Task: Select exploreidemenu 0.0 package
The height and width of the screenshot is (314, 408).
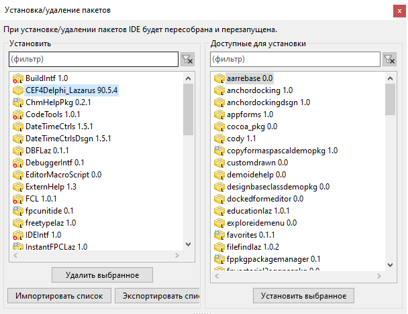Action: [262, 223]
